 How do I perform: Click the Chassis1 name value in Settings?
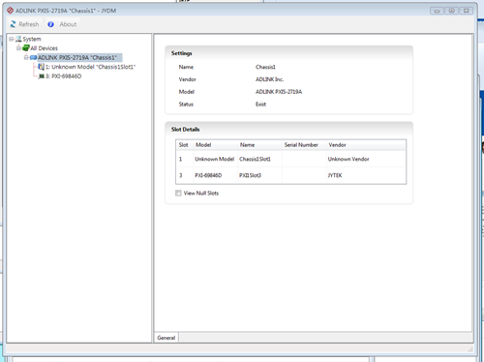click(265, 67)
